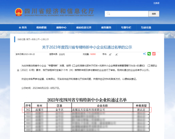
Task: Open the 新闻中心 menu
Action: 61,27
